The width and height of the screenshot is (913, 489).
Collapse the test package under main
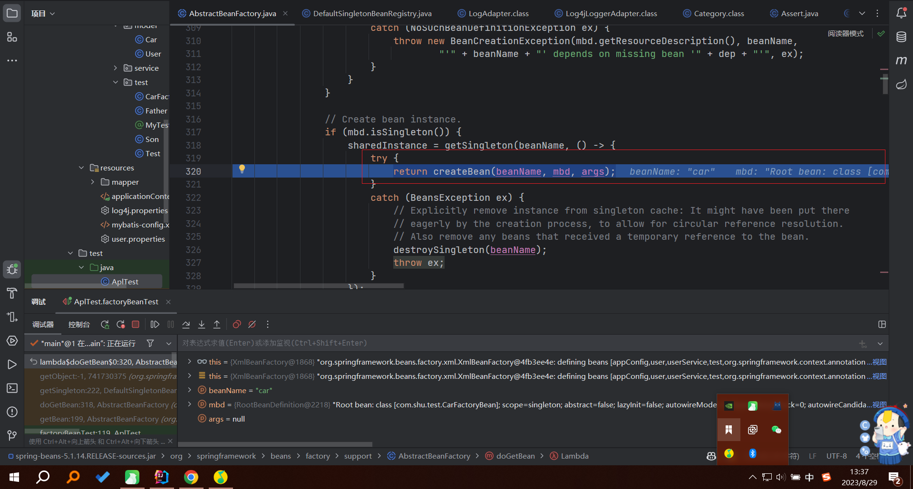(115, 82)
